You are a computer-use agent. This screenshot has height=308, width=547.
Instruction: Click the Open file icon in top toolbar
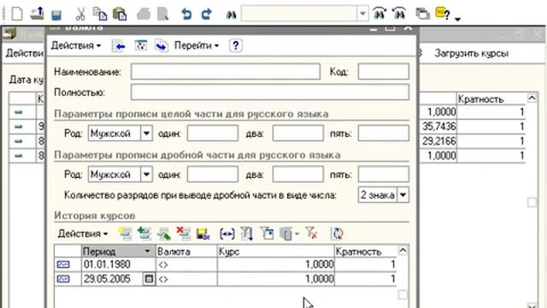click(37, 14)
